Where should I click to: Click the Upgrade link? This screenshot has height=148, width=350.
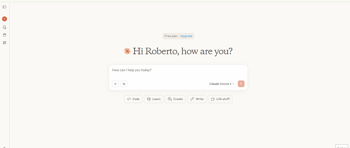tap(186, 36)
